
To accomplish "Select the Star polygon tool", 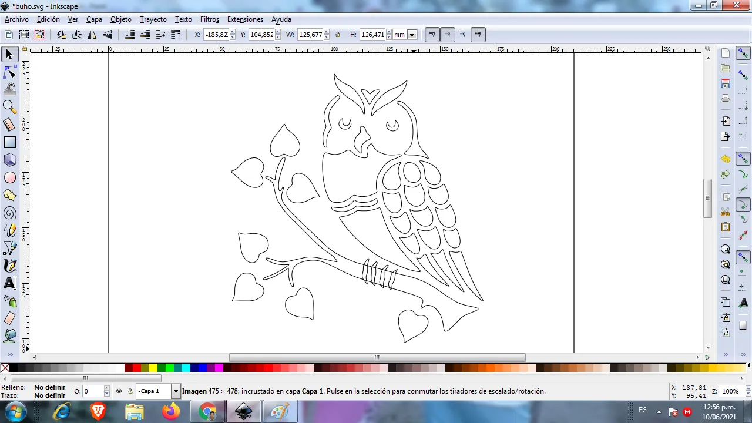I will coord(9,195).
